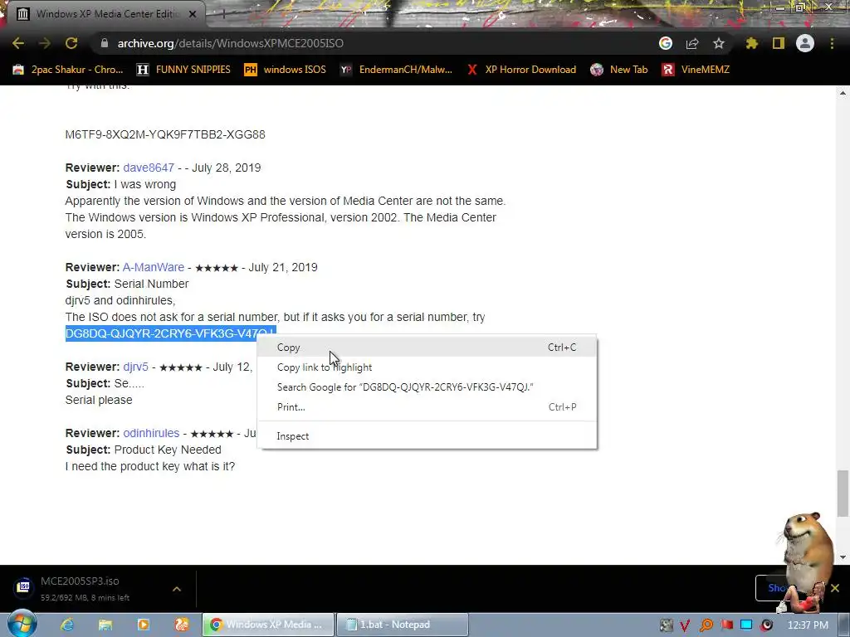Toggle the browser side panel icon
Image resolution: width=850 pixels, height=637 pixels.
pyautogui.click(x=779, y=43)
